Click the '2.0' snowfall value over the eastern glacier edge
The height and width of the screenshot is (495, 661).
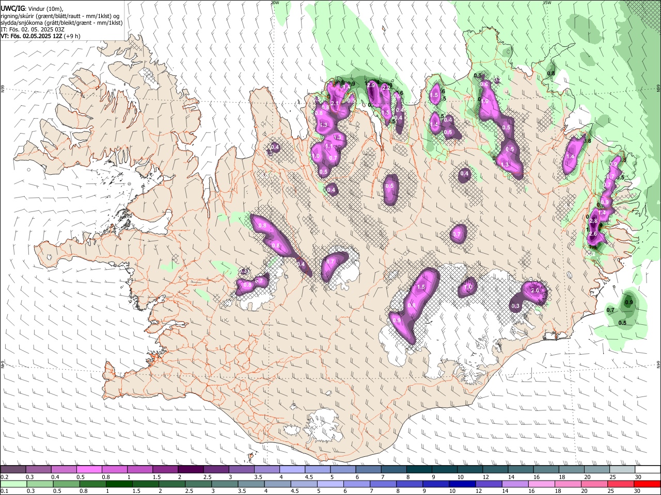click(x=535, y=291)
